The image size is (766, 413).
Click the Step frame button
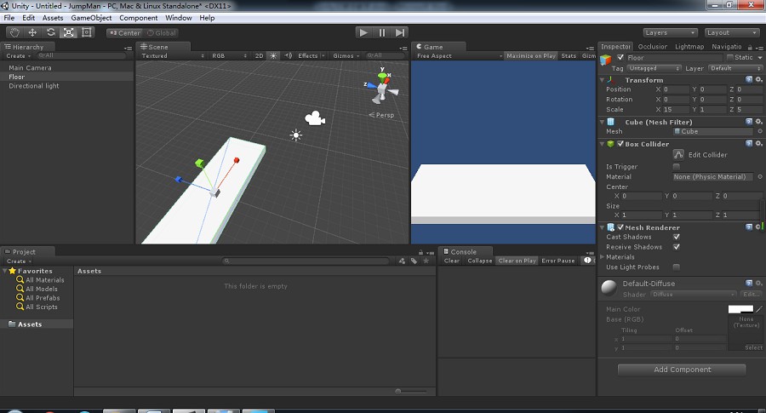400,32
